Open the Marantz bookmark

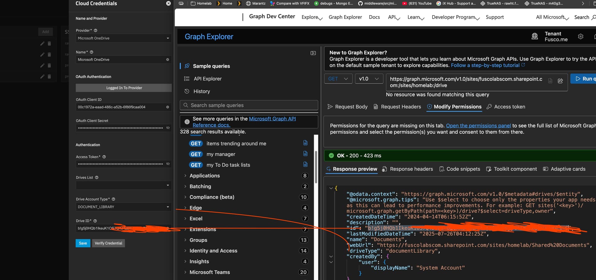click(256, 3)
